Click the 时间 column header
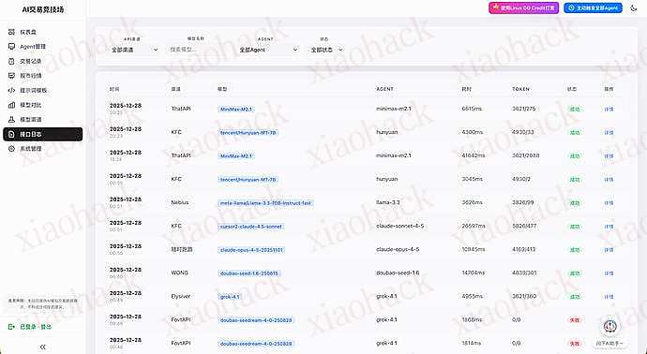 click(114, 89)
